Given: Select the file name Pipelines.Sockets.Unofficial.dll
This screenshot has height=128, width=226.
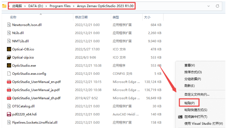Looking at the screenshot, I should click(35, 122).
